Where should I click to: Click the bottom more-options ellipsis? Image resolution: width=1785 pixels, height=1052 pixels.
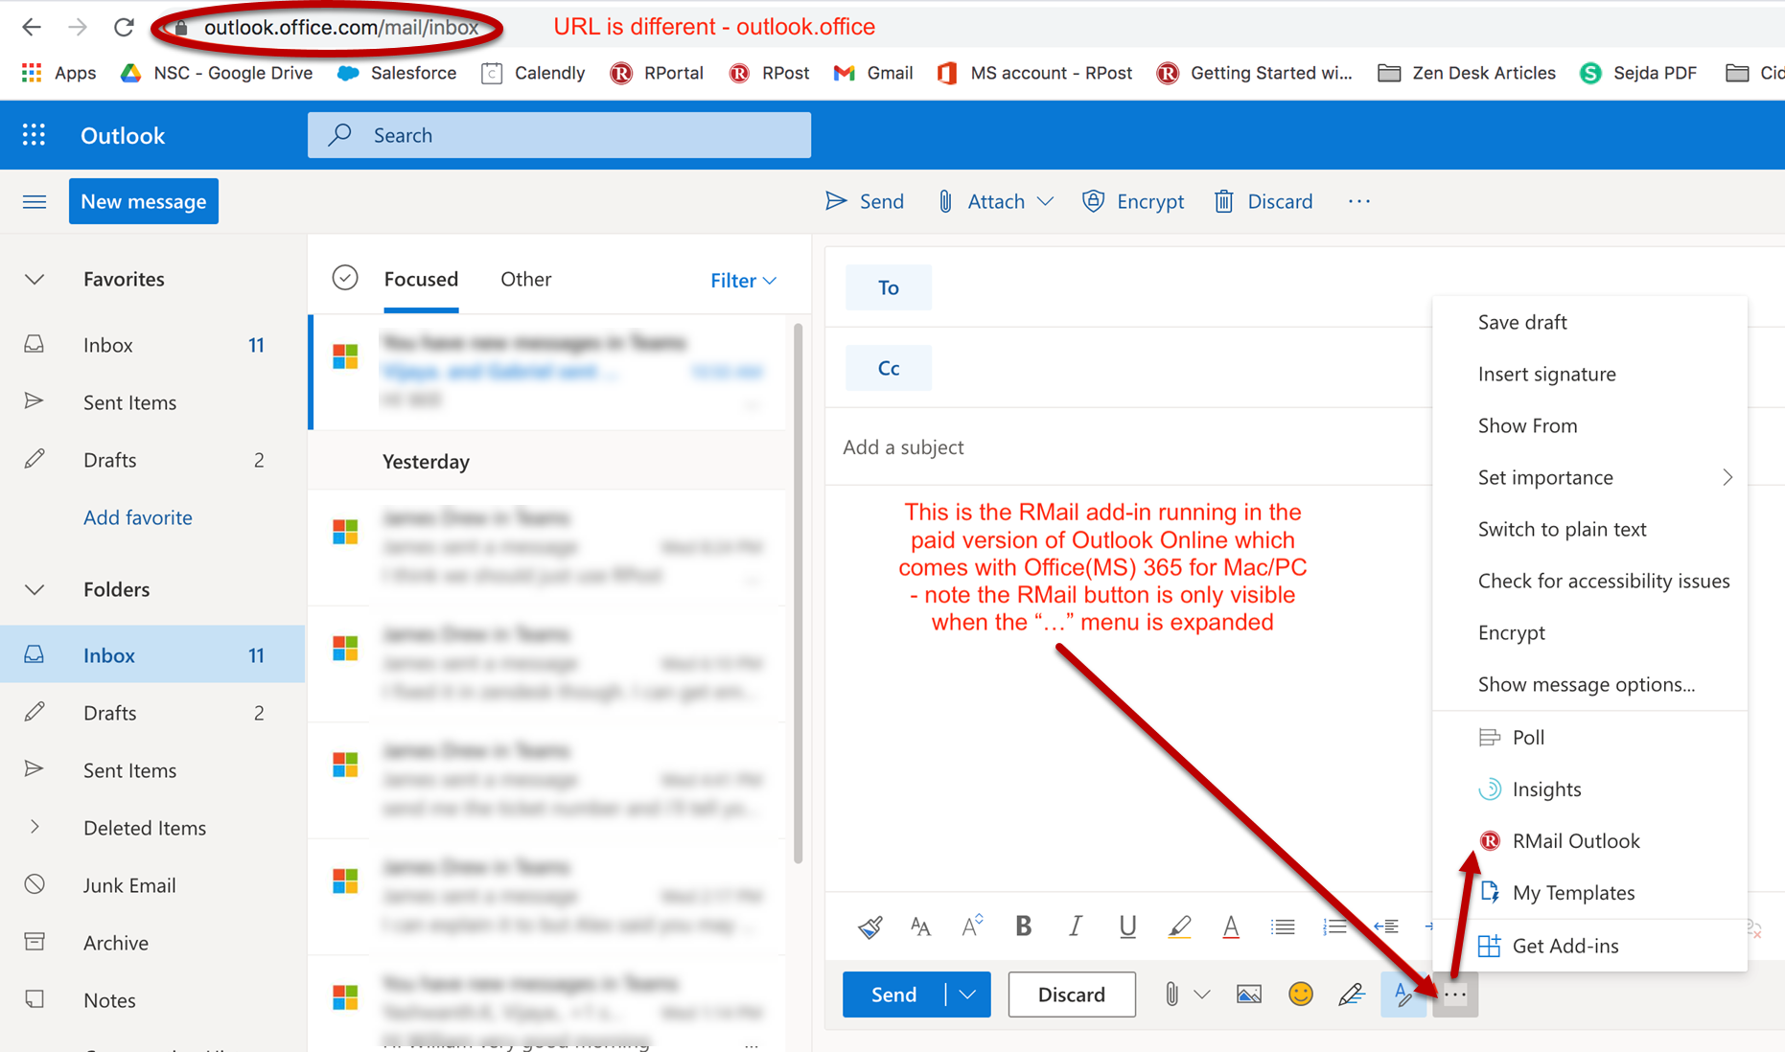1455,995
